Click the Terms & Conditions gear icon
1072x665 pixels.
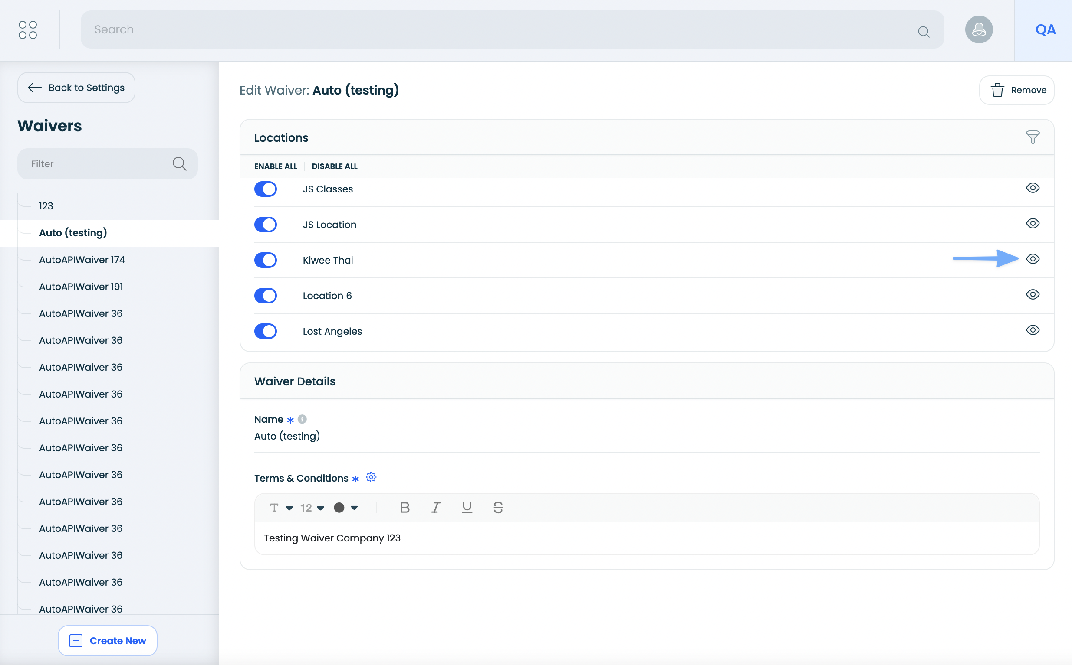[x=371, y=477]
